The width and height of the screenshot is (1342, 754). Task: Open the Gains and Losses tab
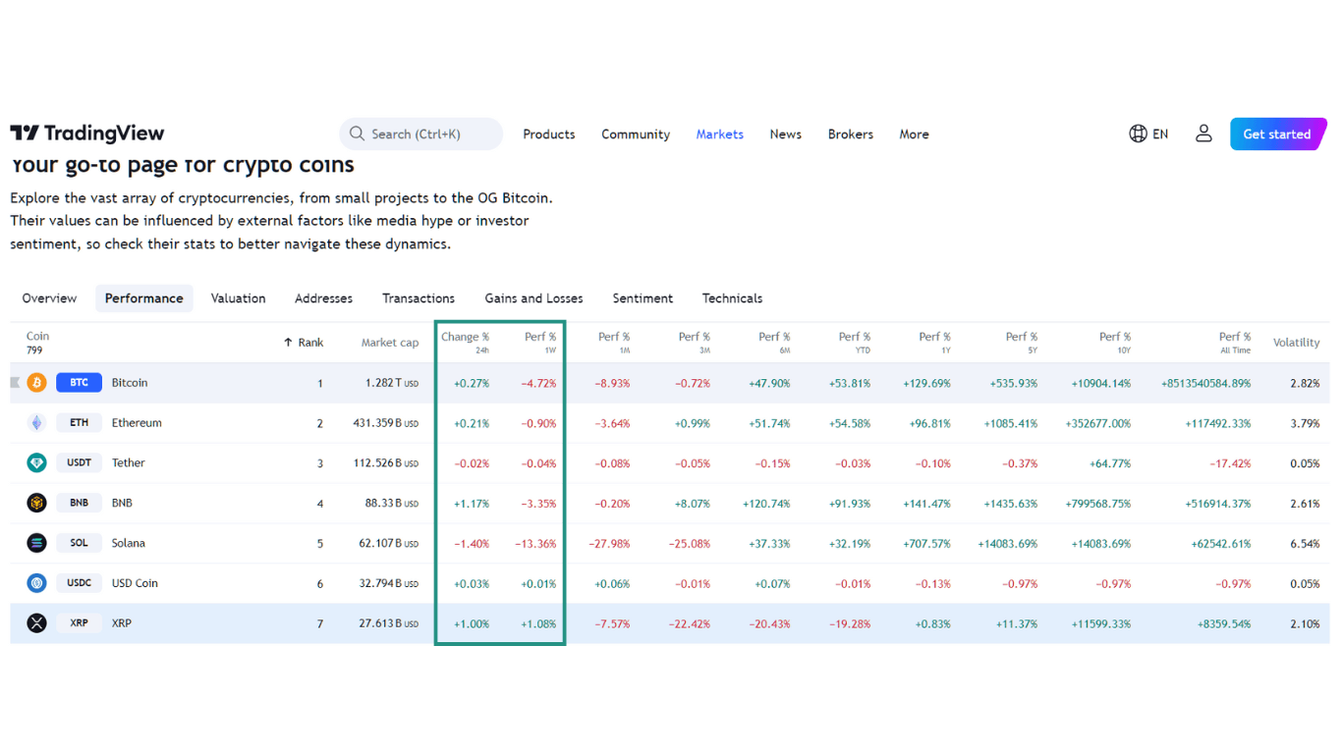coord(533,298)
